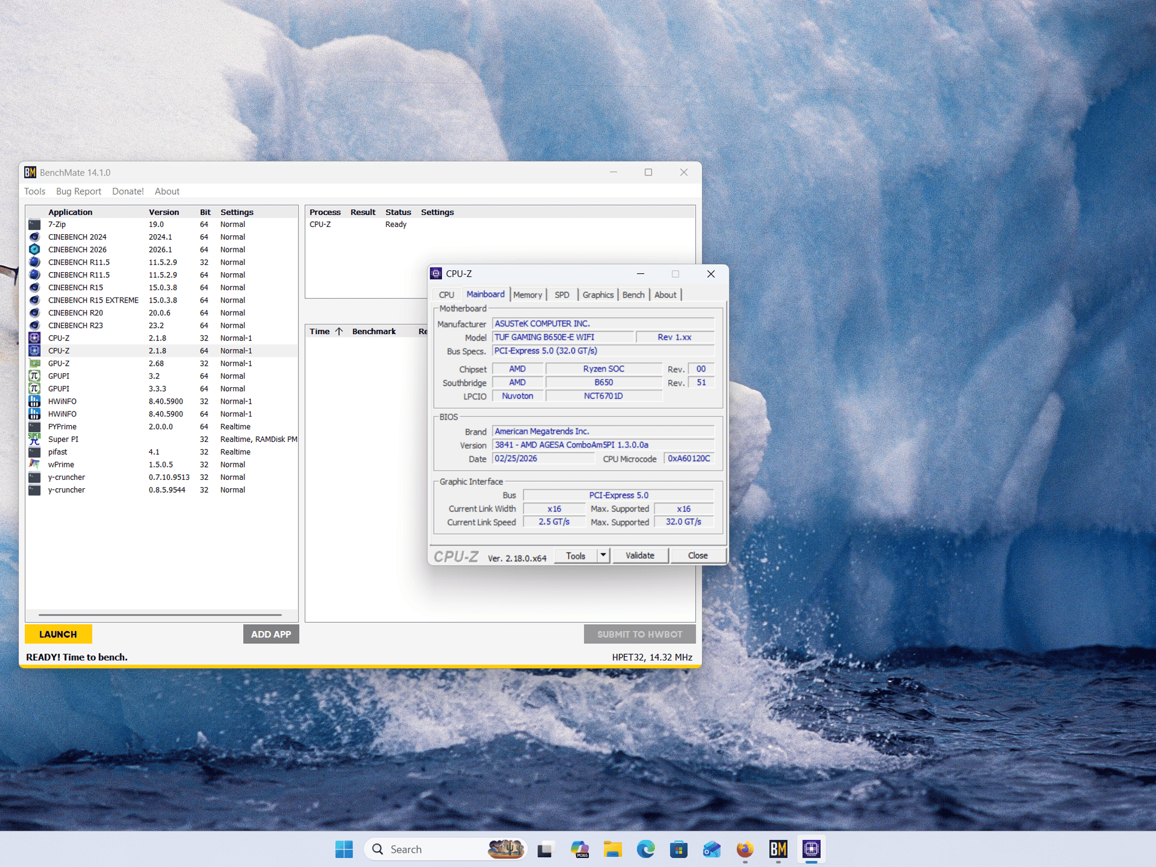This screenshot has height=867, width=1156.
Task: Select the HWiNFO 32-bit icon
Action: [34, 401]
